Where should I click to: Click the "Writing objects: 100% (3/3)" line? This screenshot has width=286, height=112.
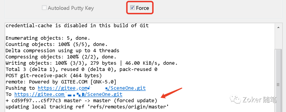91,63
